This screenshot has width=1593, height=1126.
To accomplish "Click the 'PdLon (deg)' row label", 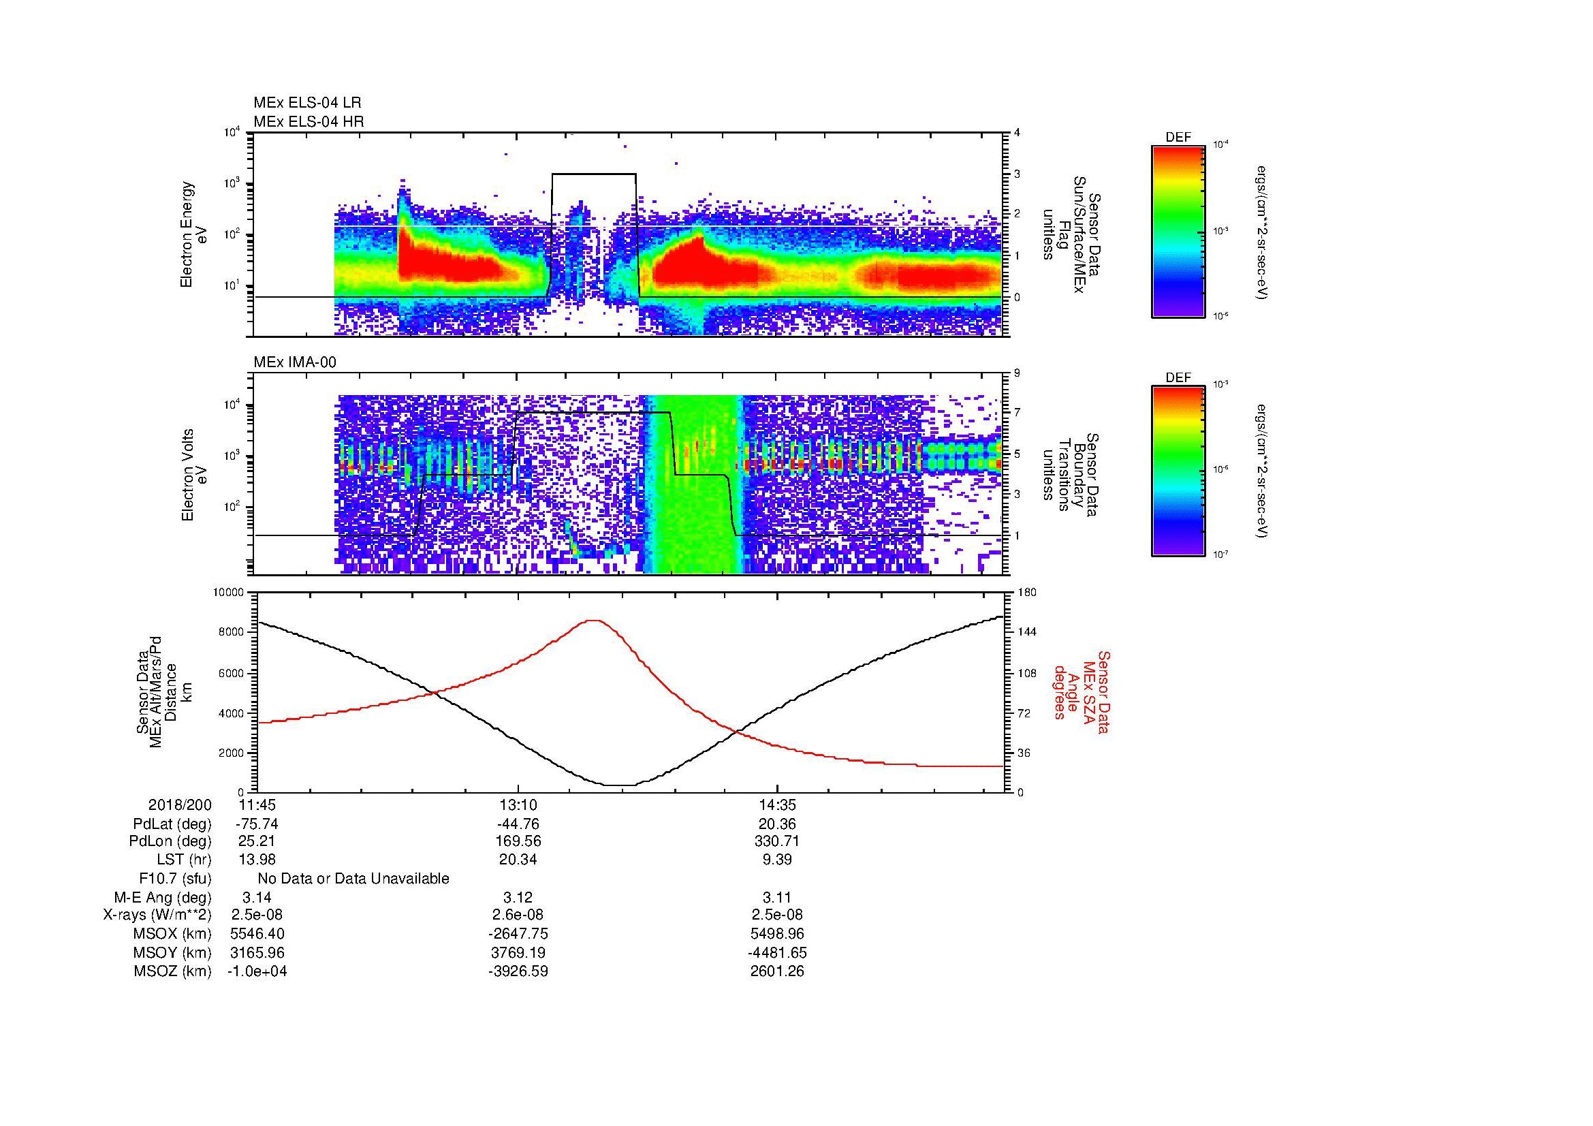I will click(170, 841).
